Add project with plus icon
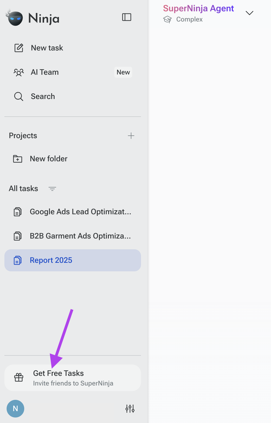Viewport: 271px width, 423px height. (131, 136)
